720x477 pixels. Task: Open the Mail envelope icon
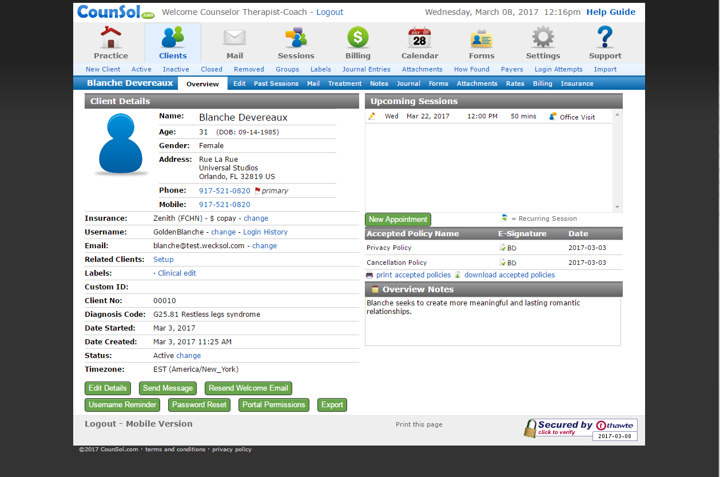[234, 38]
